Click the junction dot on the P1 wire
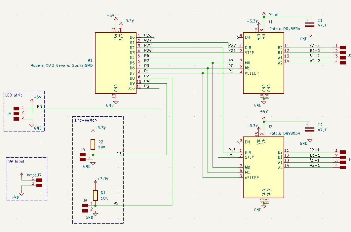The height and width of the screenshot is (232, 351). [203, 73]
